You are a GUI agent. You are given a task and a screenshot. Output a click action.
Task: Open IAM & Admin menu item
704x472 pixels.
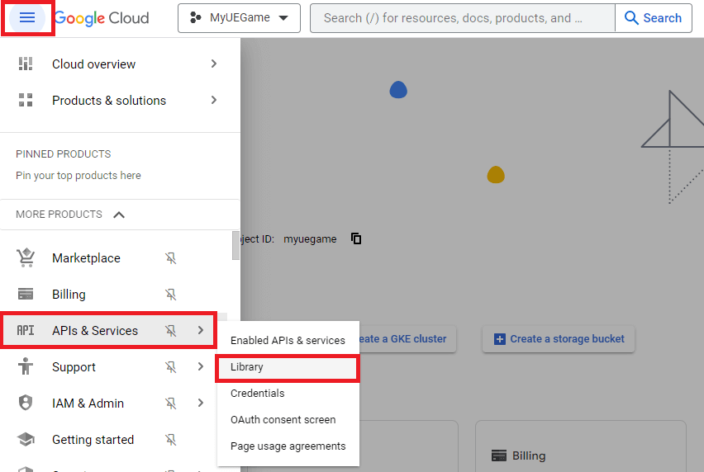[88, 404]
